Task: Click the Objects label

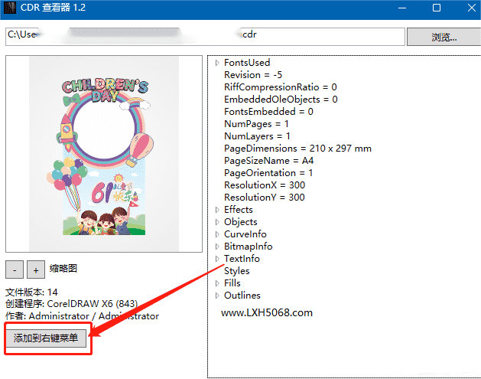Action: [x=240, y=222]
